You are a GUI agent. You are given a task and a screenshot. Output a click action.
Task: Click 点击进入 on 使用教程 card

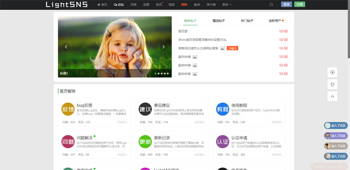277,122
